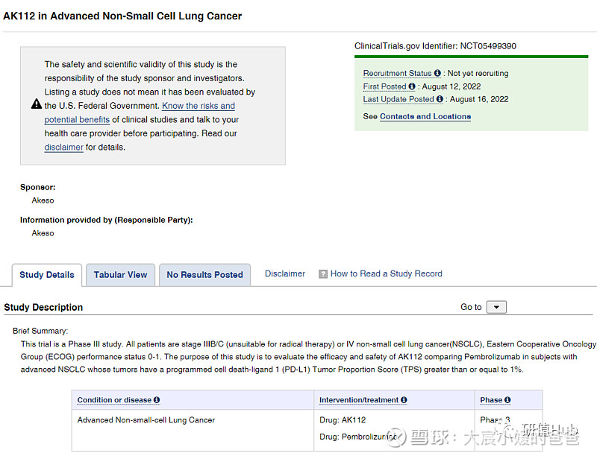597x456 pixels.
Task: Open the No Results Posted tab
Action: (x=204, y=275)
